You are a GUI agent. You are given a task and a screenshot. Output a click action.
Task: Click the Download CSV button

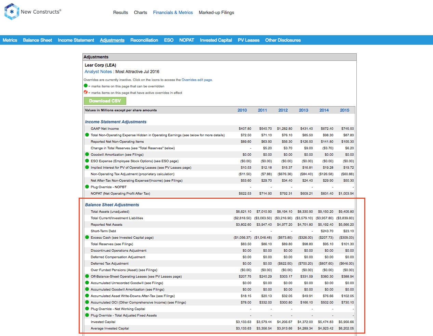tap(105, 101)
